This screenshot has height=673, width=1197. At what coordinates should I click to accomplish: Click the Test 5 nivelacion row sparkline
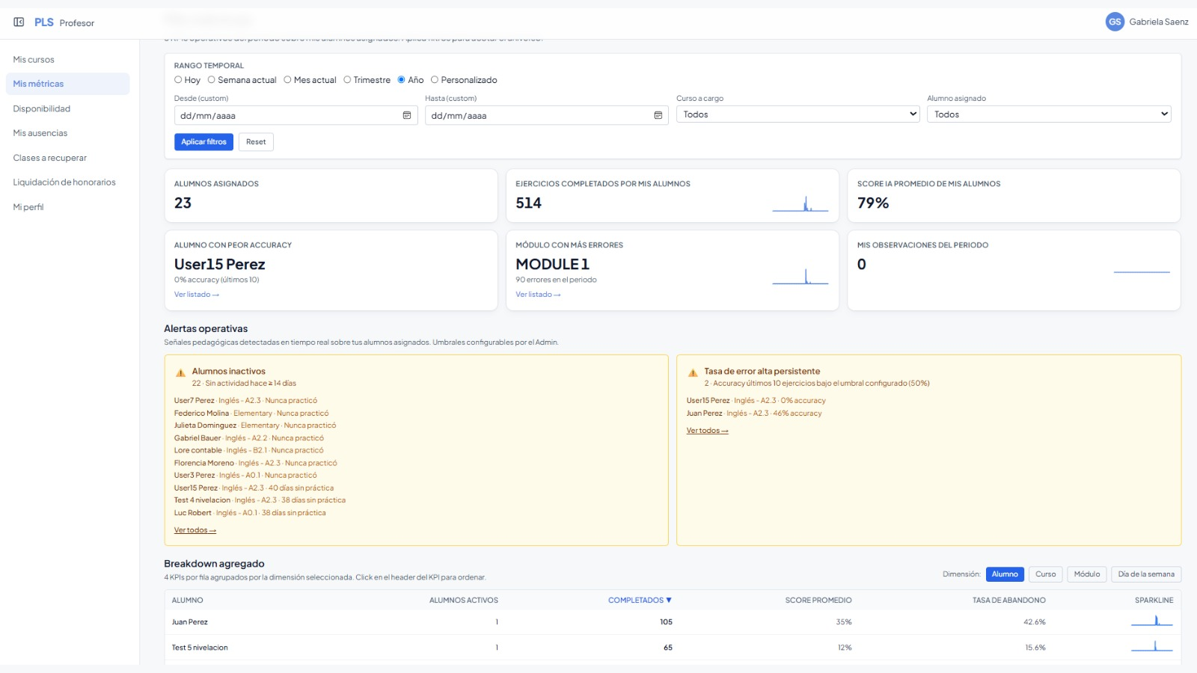pyautogui.click(x=1152, y=646)
